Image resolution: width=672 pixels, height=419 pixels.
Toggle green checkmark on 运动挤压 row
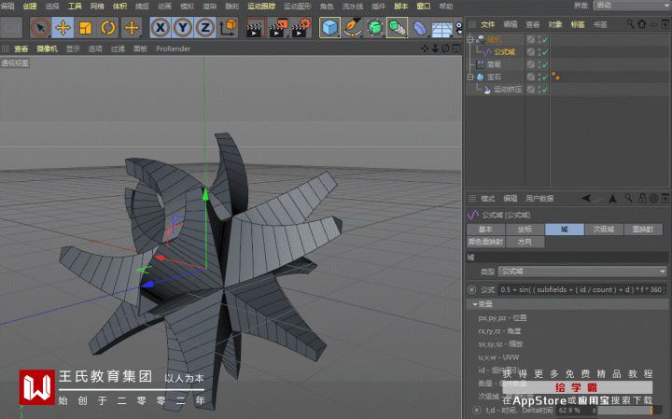(545, 89)
